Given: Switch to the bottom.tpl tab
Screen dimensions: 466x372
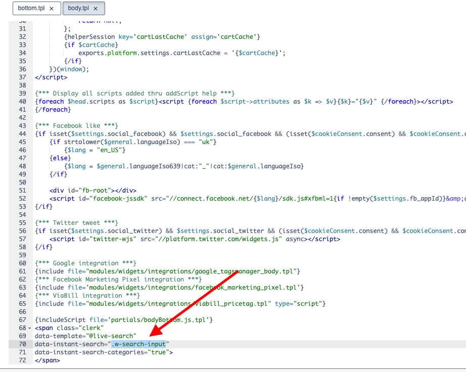Looking at the screenshot, I should click(32, 8).
